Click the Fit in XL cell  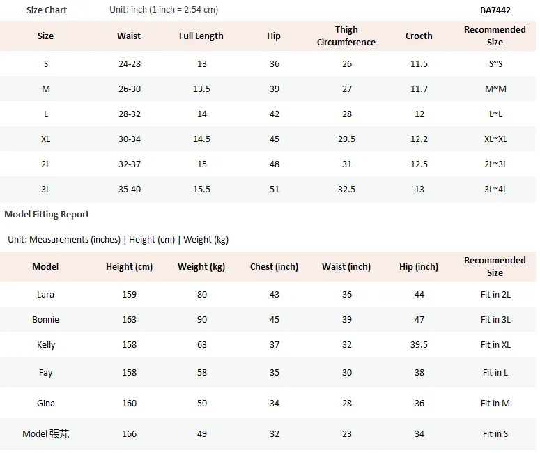click(x=495, y=345)
